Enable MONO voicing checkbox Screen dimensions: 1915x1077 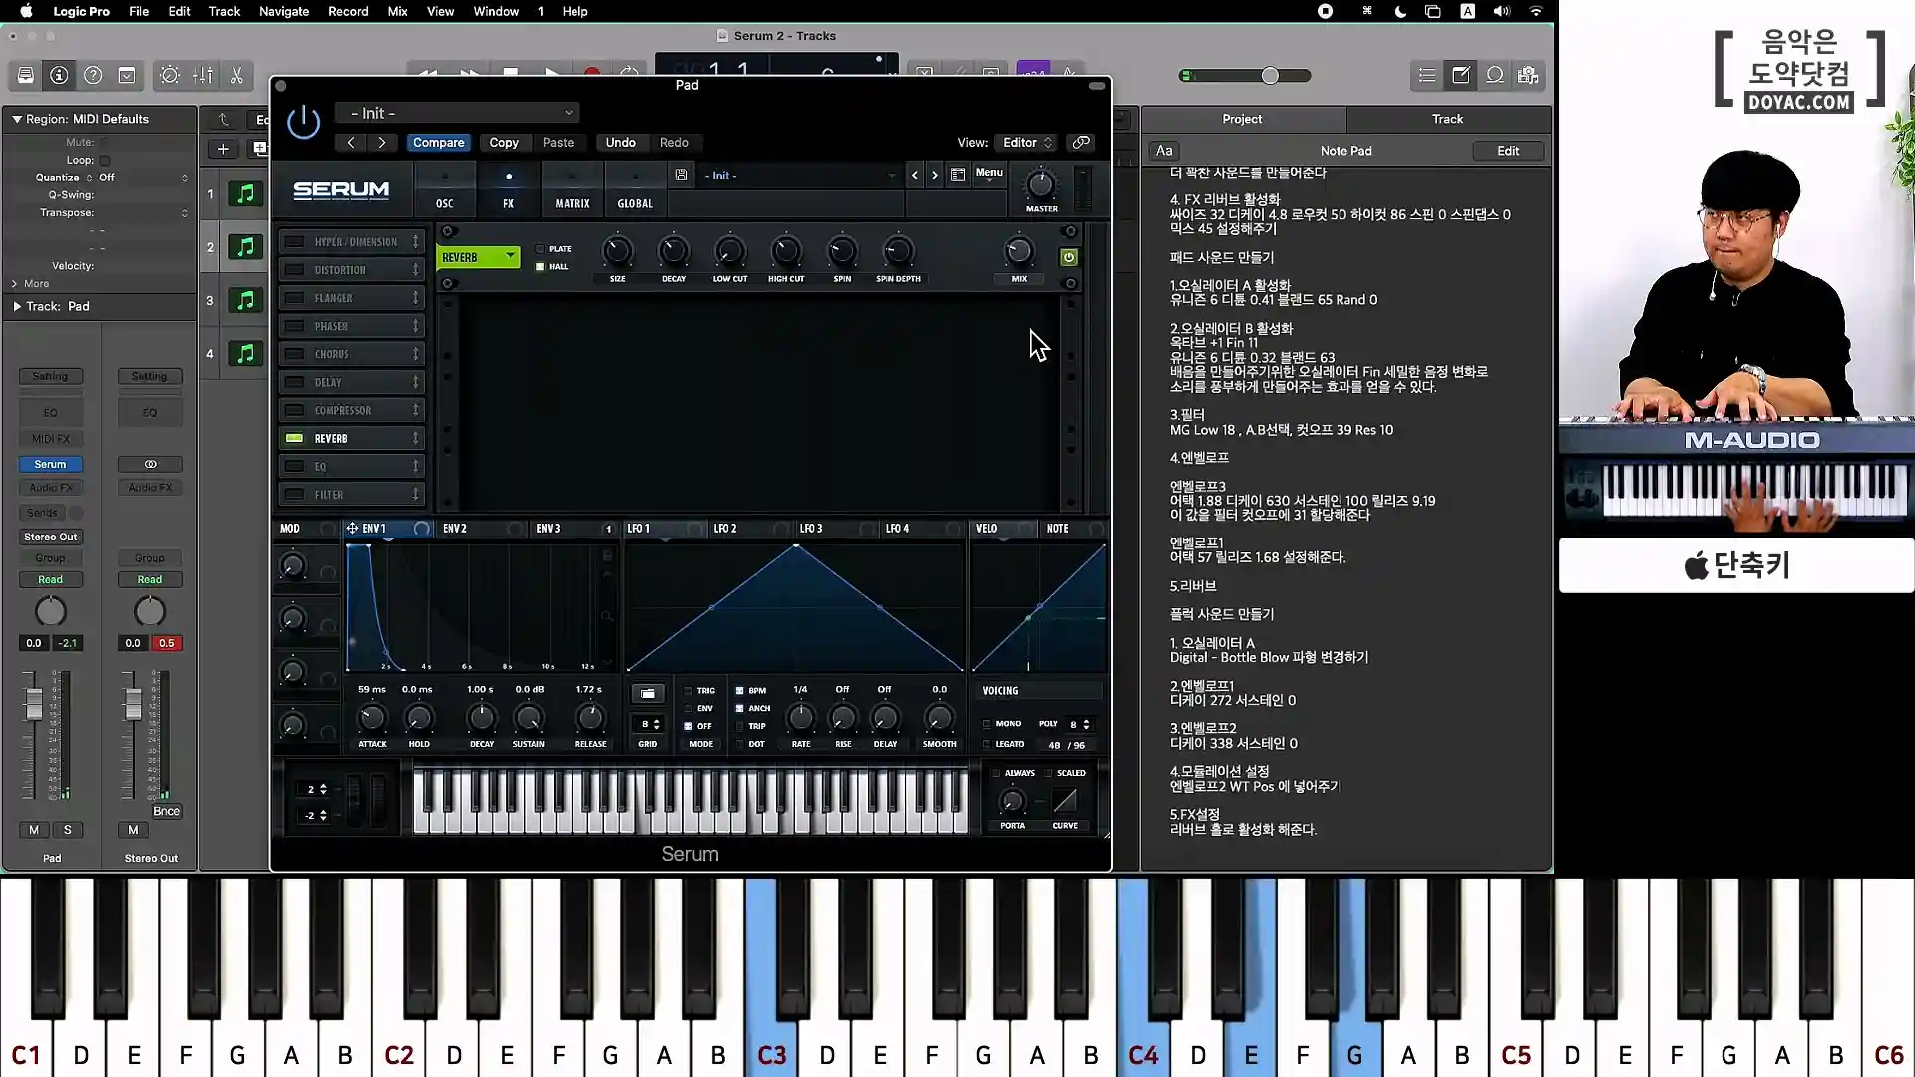[987, 724]
